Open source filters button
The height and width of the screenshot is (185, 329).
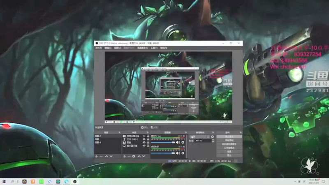click(x=154, y=127)
